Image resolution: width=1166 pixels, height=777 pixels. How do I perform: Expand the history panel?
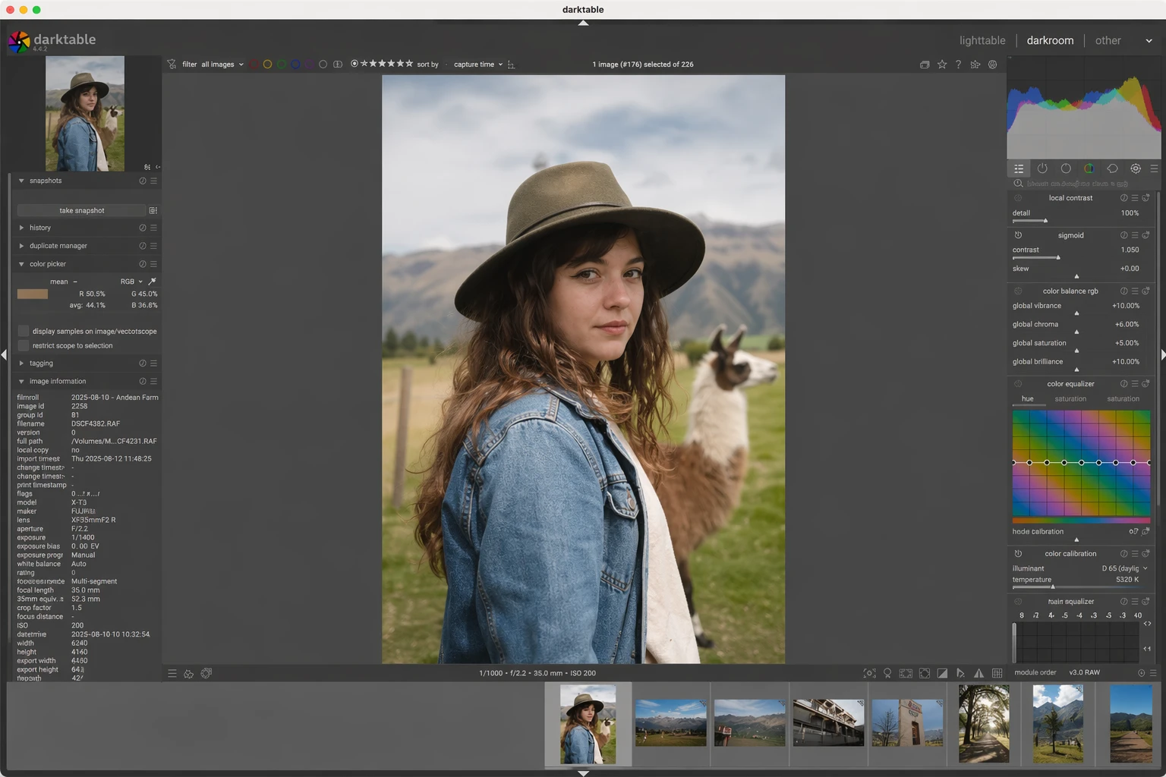pyautogui.click(x=40, y=228)
